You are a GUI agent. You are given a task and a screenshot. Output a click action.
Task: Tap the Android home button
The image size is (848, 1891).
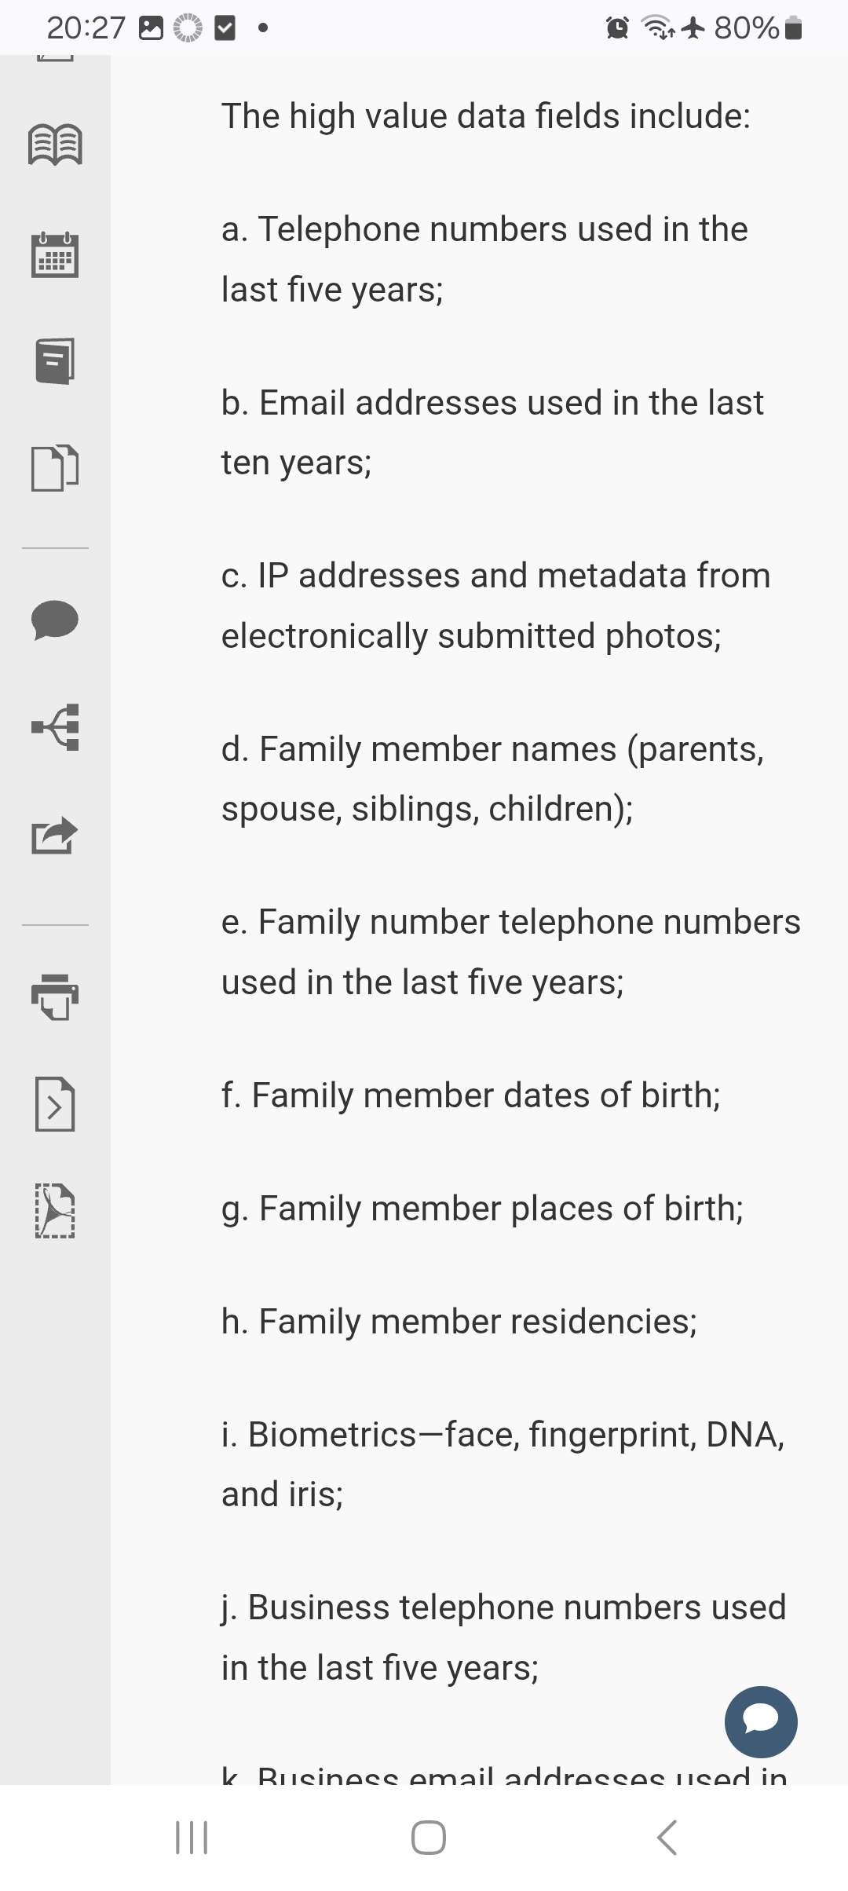[x=428, y=1838]
